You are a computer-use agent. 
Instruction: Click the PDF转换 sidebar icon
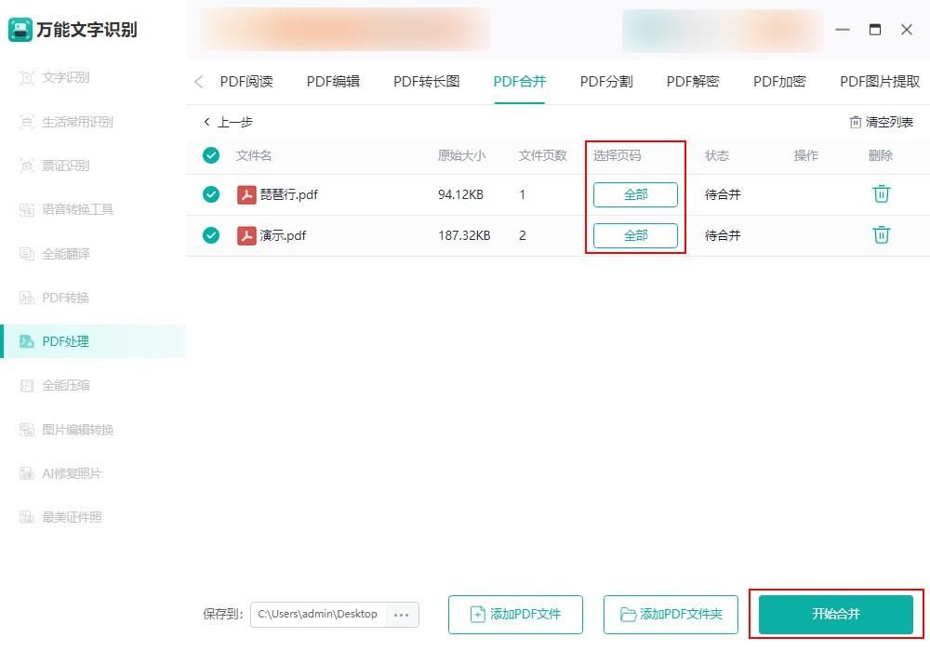(27, 298)
